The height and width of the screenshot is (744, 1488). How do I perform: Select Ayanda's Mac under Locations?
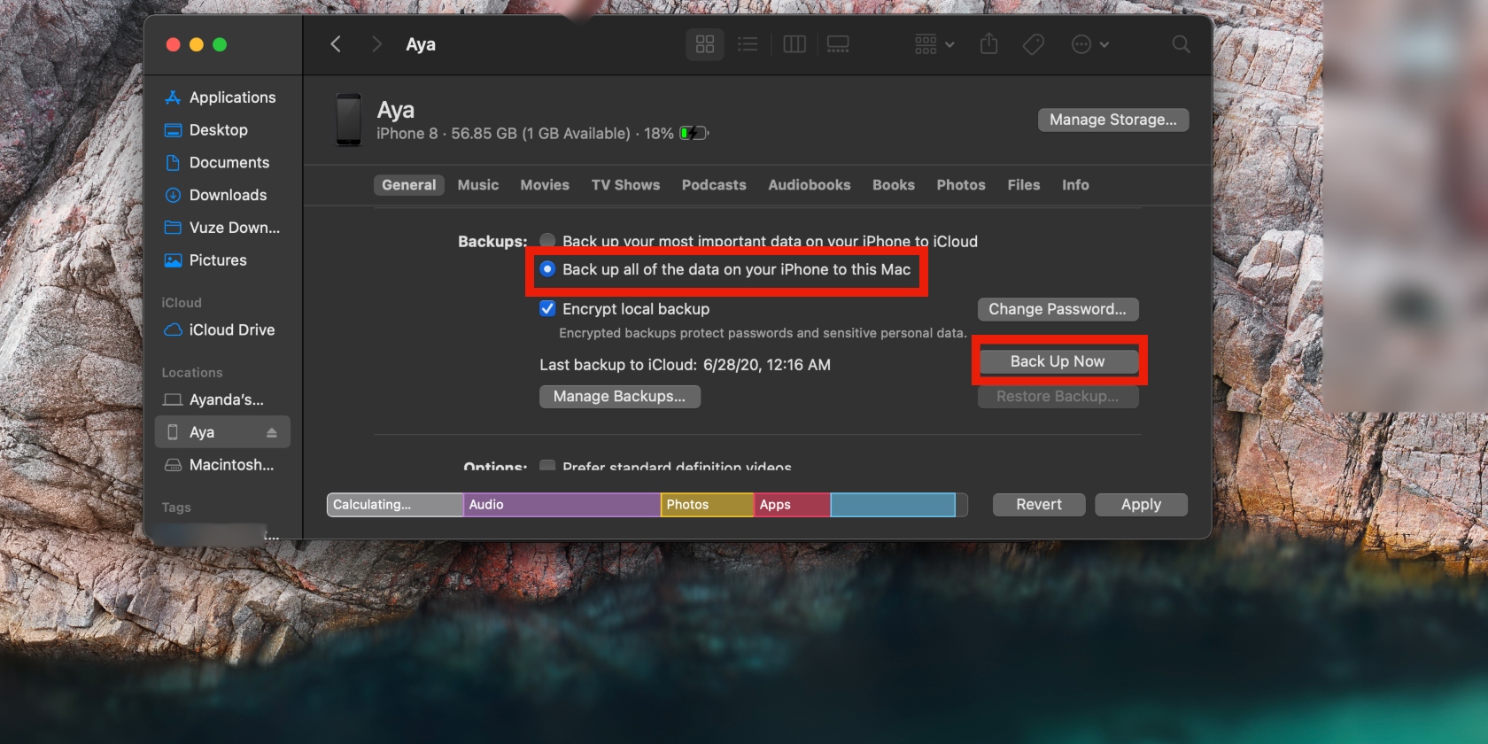(222, 399)
